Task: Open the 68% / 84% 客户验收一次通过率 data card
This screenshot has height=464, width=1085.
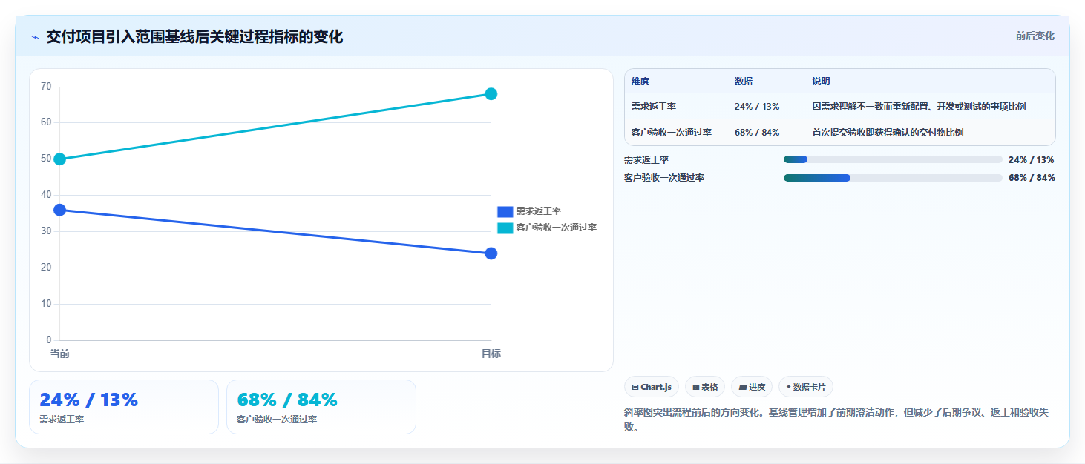Action: [321, 407]
